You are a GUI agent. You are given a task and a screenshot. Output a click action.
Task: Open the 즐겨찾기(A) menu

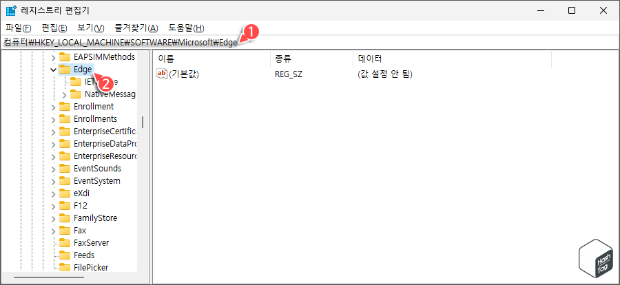[x=136, y=28]
